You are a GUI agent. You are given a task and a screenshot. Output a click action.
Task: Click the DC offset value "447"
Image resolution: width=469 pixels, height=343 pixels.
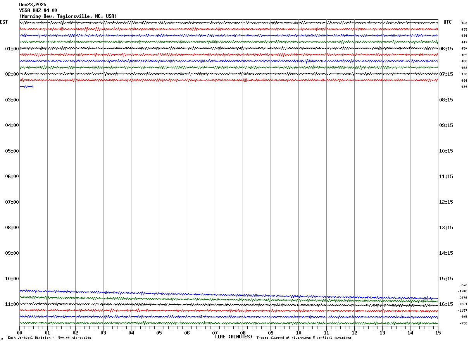(x=464, y=42)
